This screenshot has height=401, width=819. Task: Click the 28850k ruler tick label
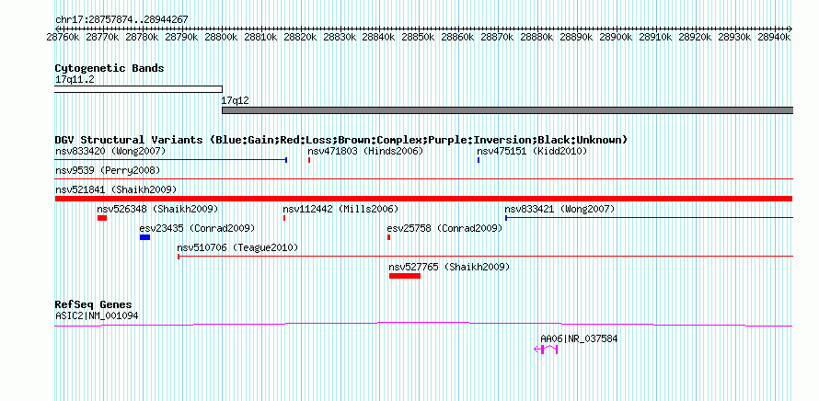[419, 37]
